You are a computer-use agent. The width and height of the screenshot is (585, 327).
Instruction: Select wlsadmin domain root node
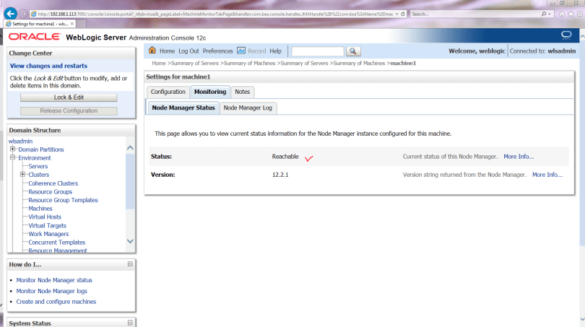pyautogui.click(x=20, y=141)
